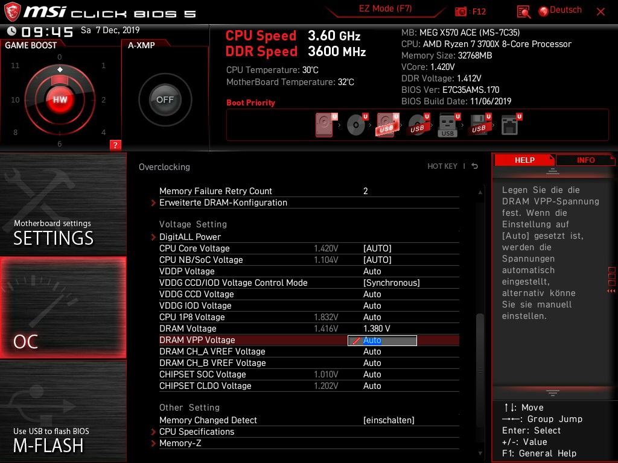Open the HOT KEY list
618x463 pixels.
[442, 166]
